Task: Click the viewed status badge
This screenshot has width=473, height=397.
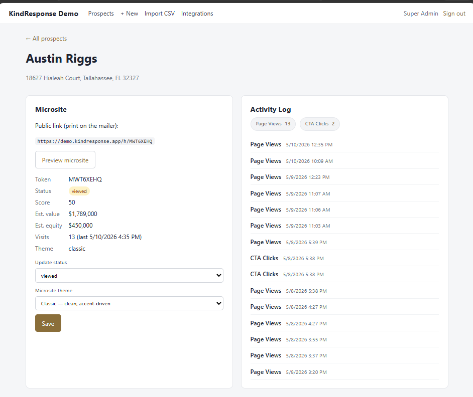Action: click(x=79, y=191)
